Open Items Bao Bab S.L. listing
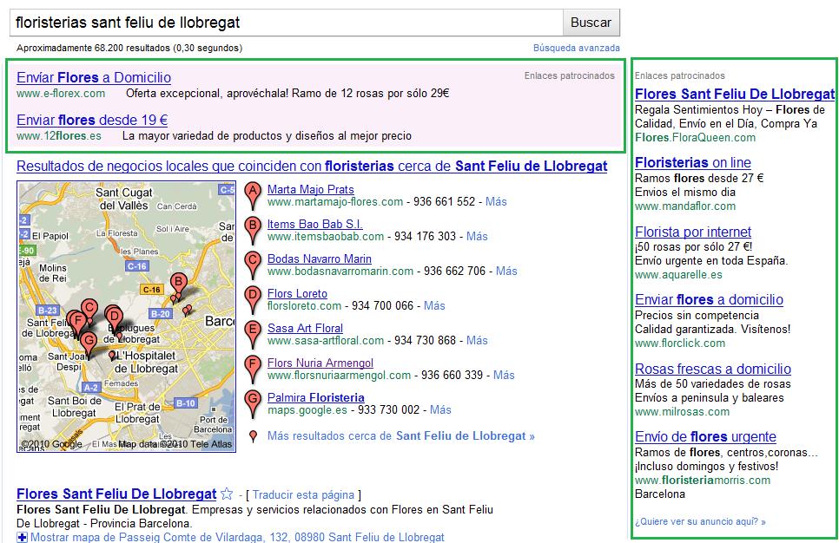Image resolution: width=839 pixels, height=543 pixels. click(x=314, y=224)
